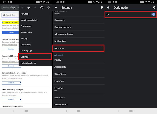Open Privacy settings
The height and width of the screenshot is (114, 157).
click(x=78, y=60)
